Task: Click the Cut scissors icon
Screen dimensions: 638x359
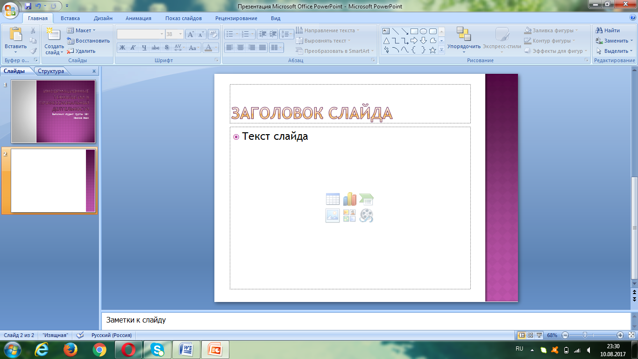Action: [x=33, y=31]
